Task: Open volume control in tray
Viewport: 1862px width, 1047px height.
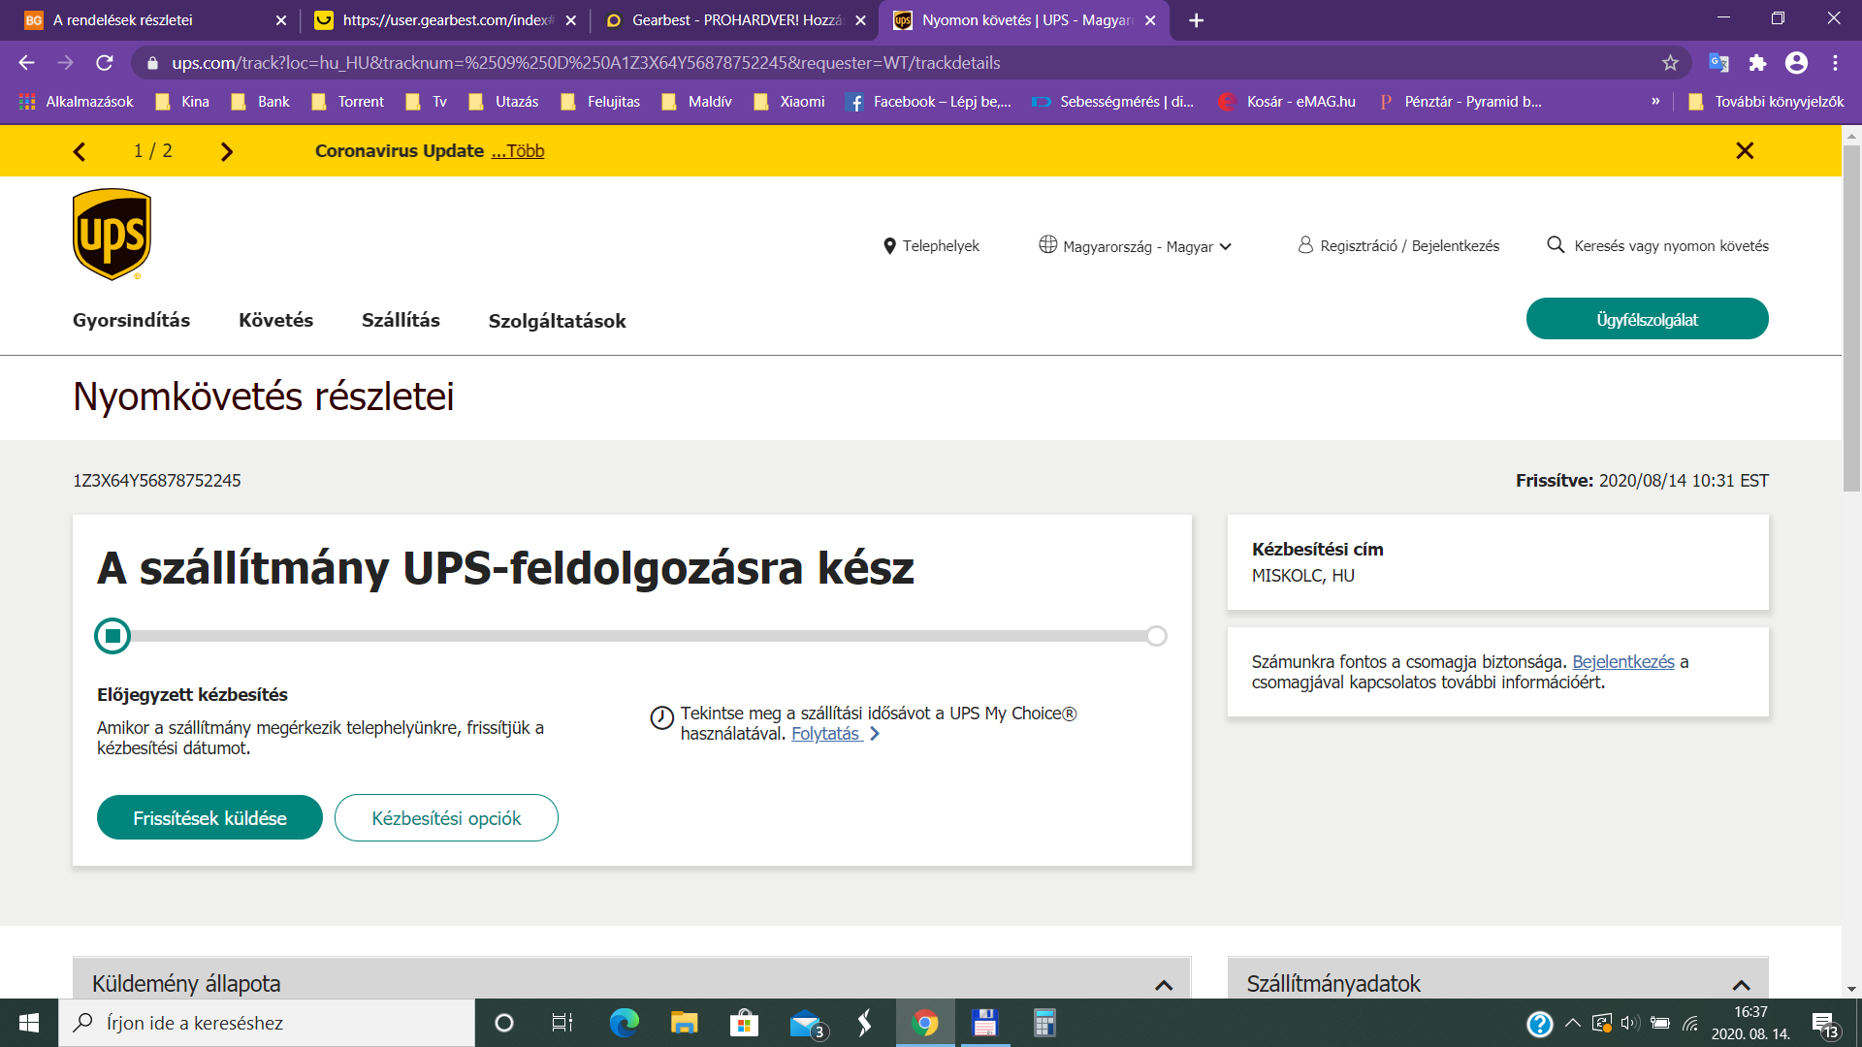Action: 1629,1023
